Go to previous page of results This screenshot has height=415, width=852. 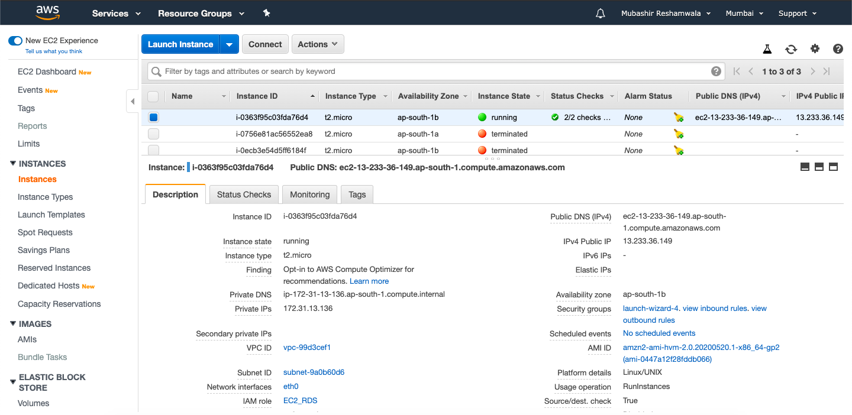[751, 72]
